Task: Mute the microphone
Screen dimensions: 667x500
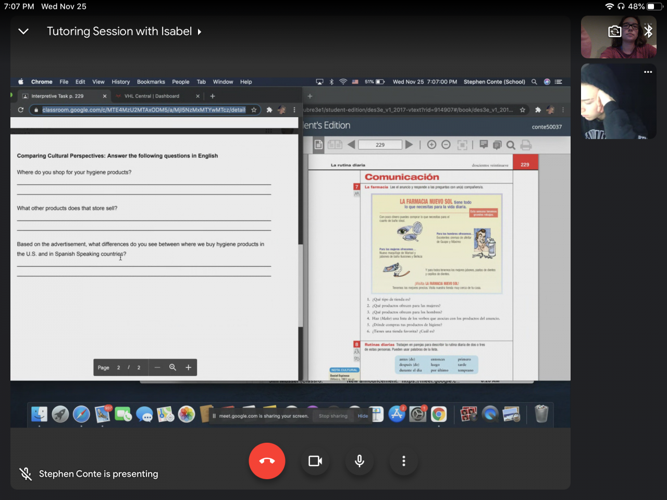Action: click(x=360, y=461)
